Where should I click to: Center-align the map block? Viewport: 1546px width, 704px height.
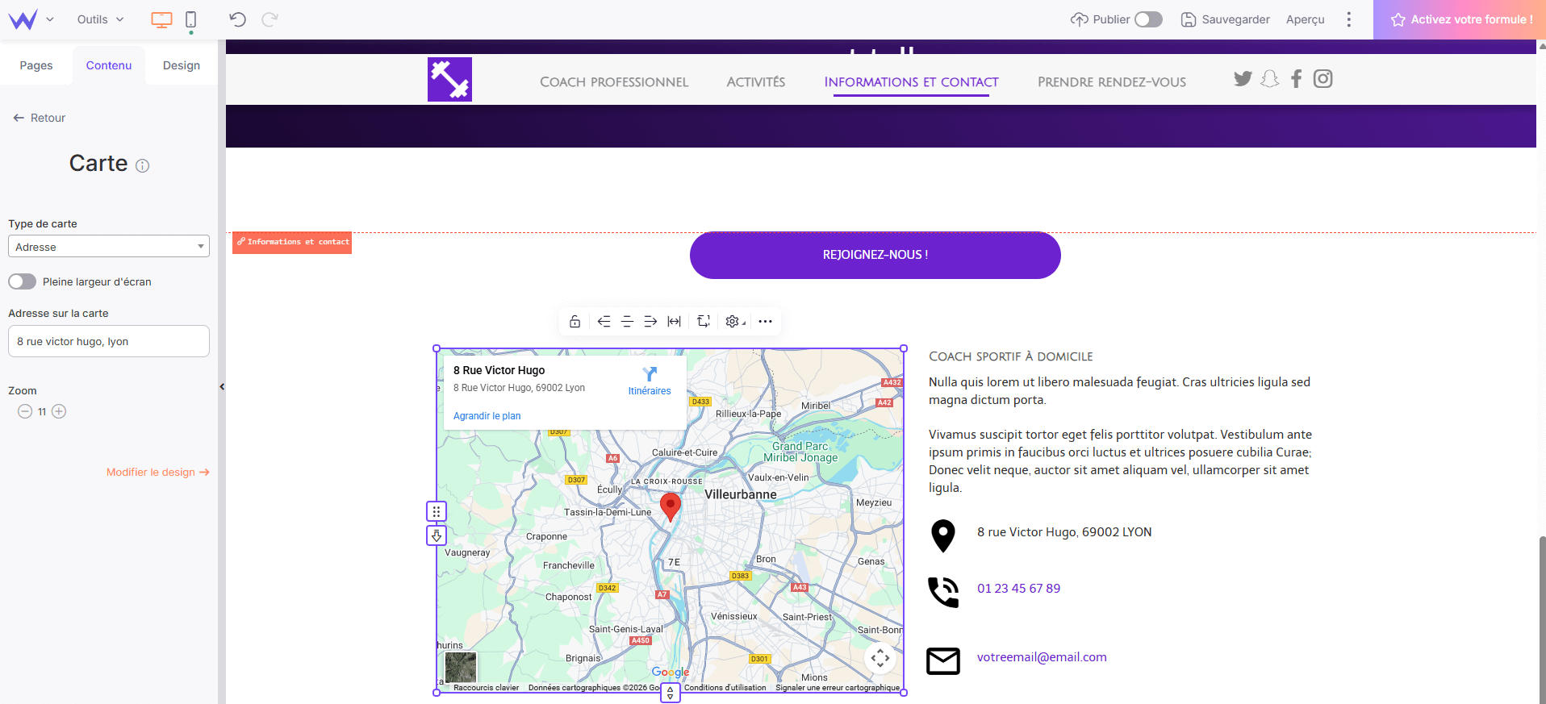coord(627,322)
